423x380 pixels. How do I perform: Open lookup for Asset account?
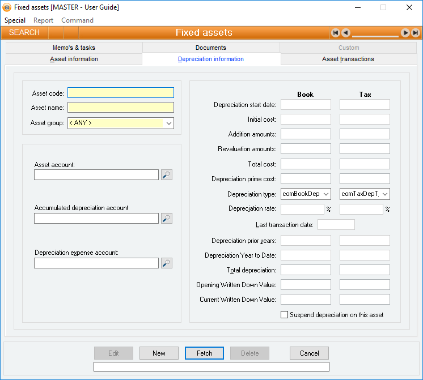point(166,175)
